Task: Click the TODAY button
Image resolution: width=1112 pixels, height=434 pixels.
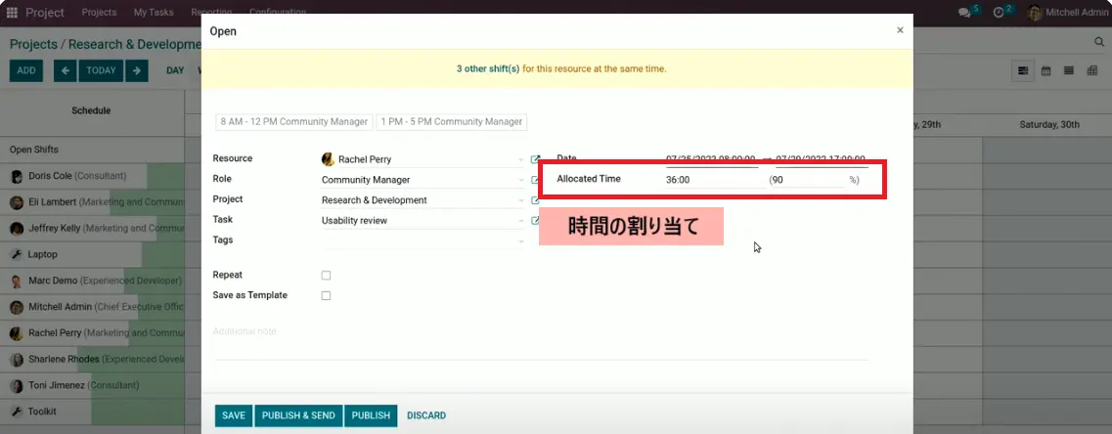Action: 102,70
